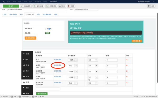Switch to the Content (內容) tab
The width and height of the screenshot is (158, 98).
(5, 14)
